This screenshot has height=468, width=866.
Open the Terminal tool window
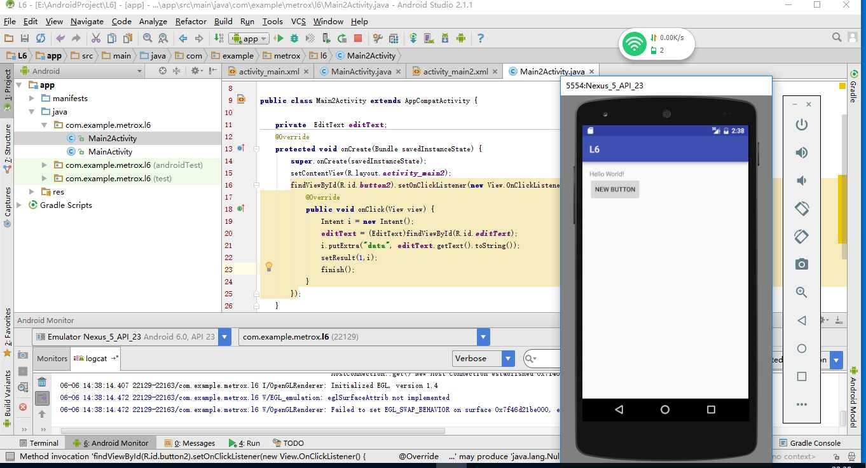(x=38, y=443)
